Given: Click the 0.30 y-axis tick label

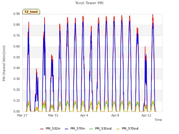Looking at the screenshot, I should pos(17,79).
